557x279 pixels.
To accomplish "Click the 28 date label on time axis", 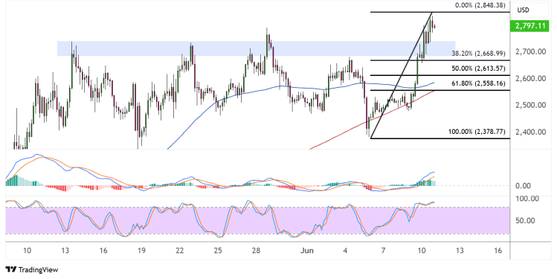I will [256, 251].
